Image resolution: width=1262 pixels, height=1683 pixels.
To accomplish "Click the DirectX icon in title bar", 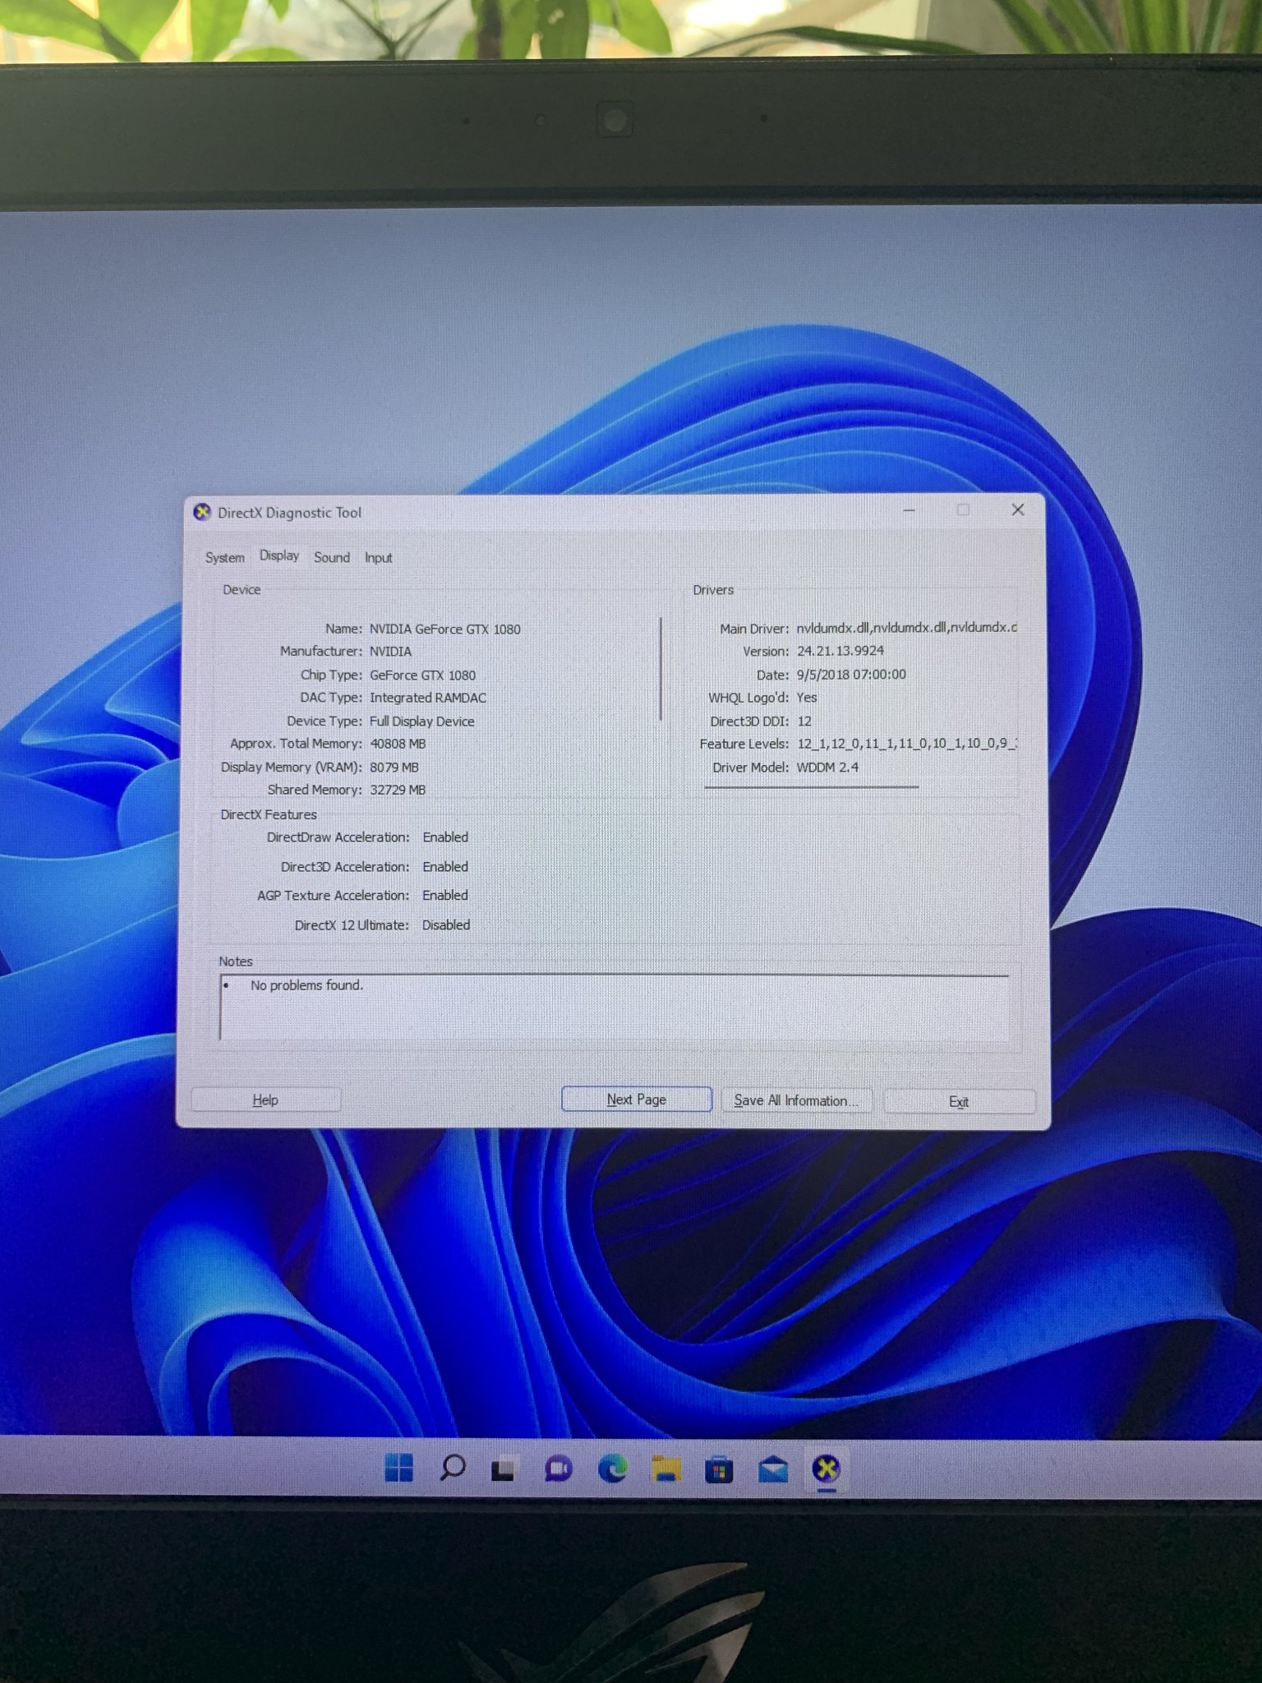I will tap(202, 513).
